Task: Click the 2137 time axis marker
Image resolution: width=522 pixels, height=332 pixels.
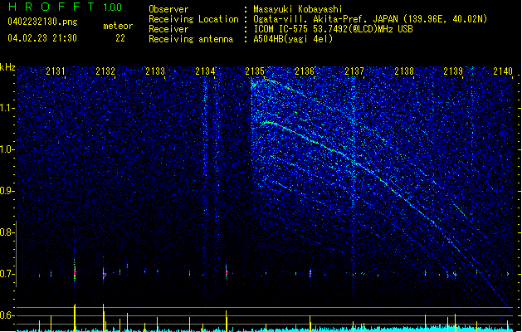Action: tap(354, 71)
